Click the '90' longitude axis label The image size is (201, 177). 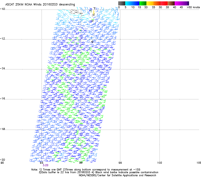click(x=2, y=163)
